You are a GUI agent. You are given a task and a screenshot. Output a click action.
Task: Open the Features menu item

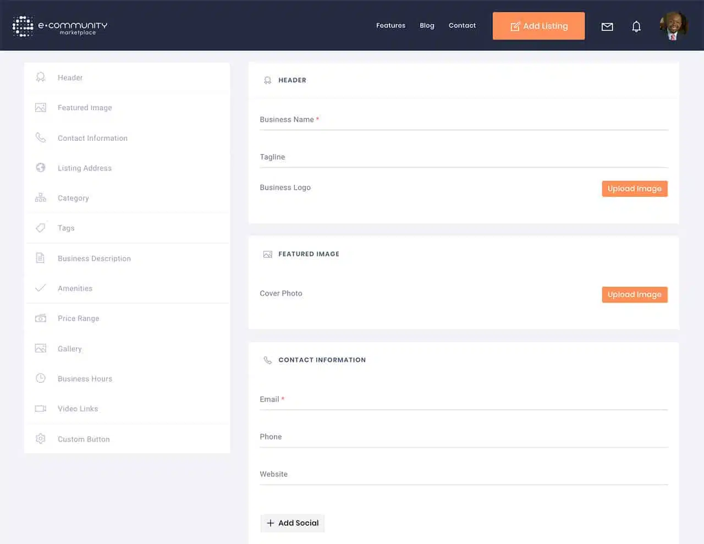click(391, 25)
